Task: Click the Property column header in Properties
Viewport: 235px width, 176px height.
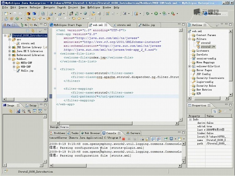Action: pyautogui.click(x=196, y=116)
